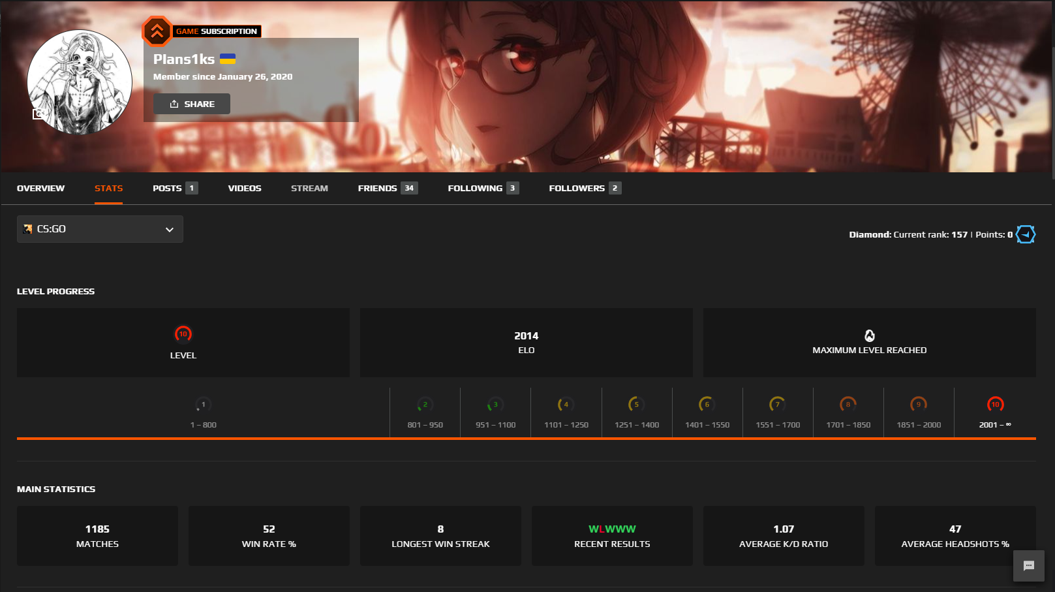Screen dimensions: 1055x592
Task: Click the level 8 skill icon
Action: 848,405
